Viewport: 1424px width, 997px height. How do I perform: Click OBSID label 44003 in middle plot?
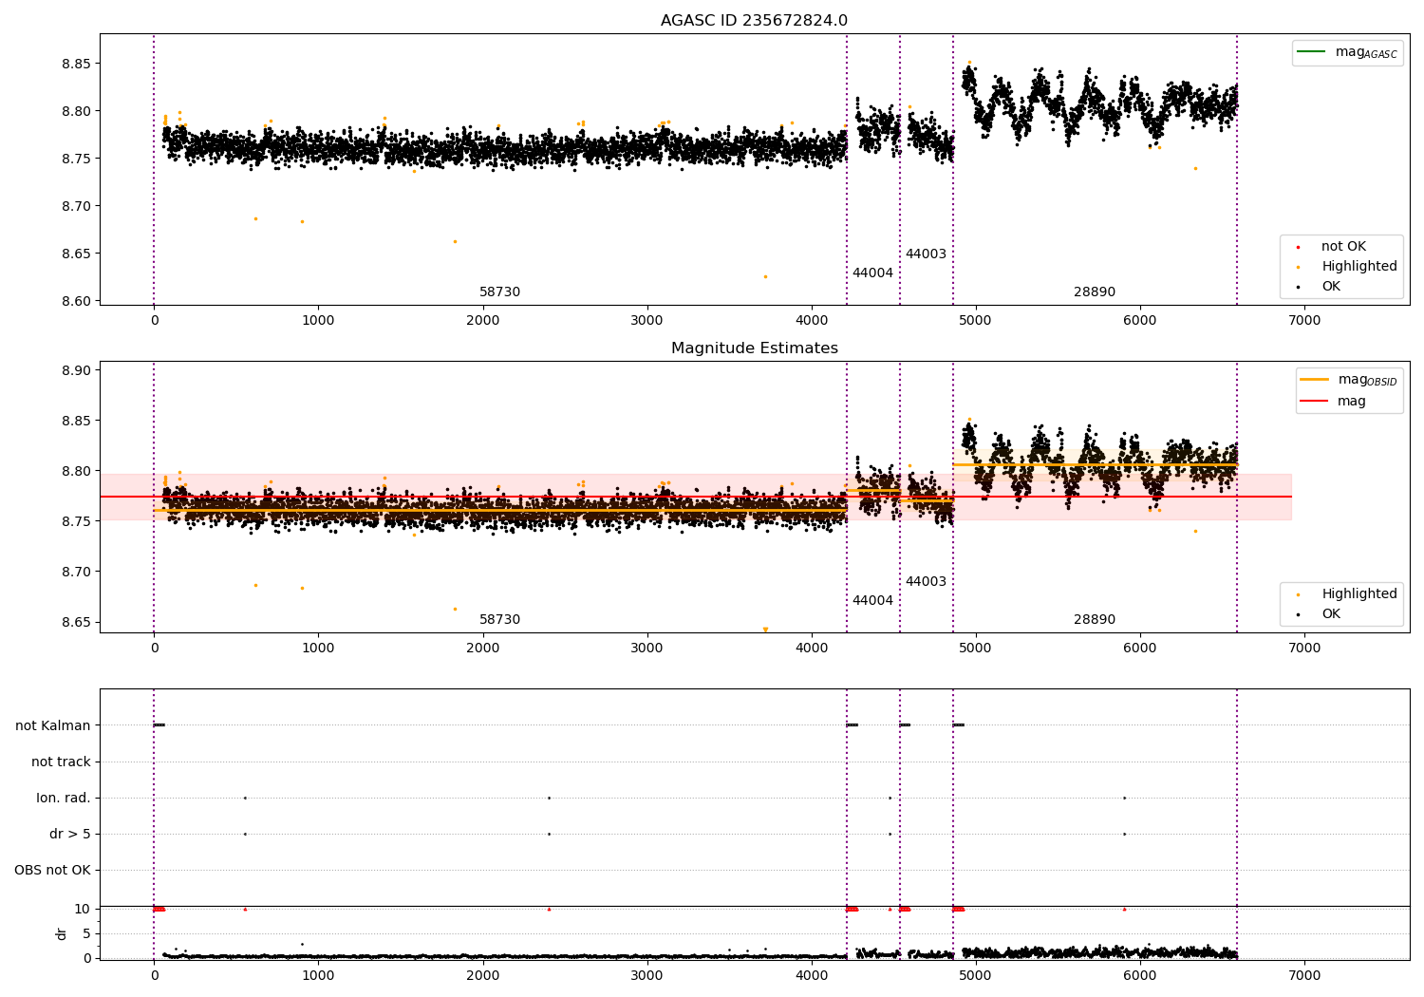tap(926, 582)
